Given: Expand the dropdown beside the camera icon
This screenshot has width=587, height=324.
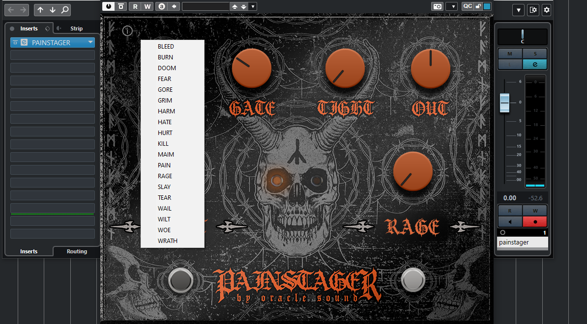Looking at the screenshot, I should 452,6.
